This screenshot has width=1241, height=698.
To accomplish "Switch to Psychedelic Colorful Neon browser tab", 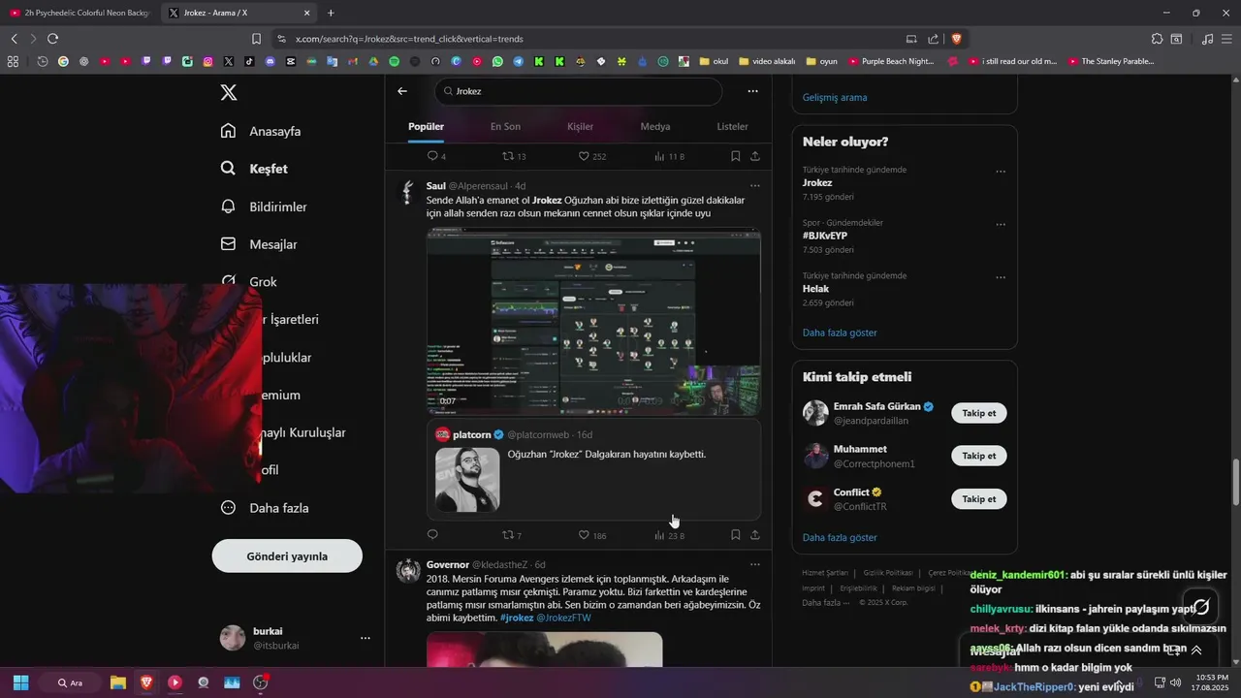I will (80, 13).
